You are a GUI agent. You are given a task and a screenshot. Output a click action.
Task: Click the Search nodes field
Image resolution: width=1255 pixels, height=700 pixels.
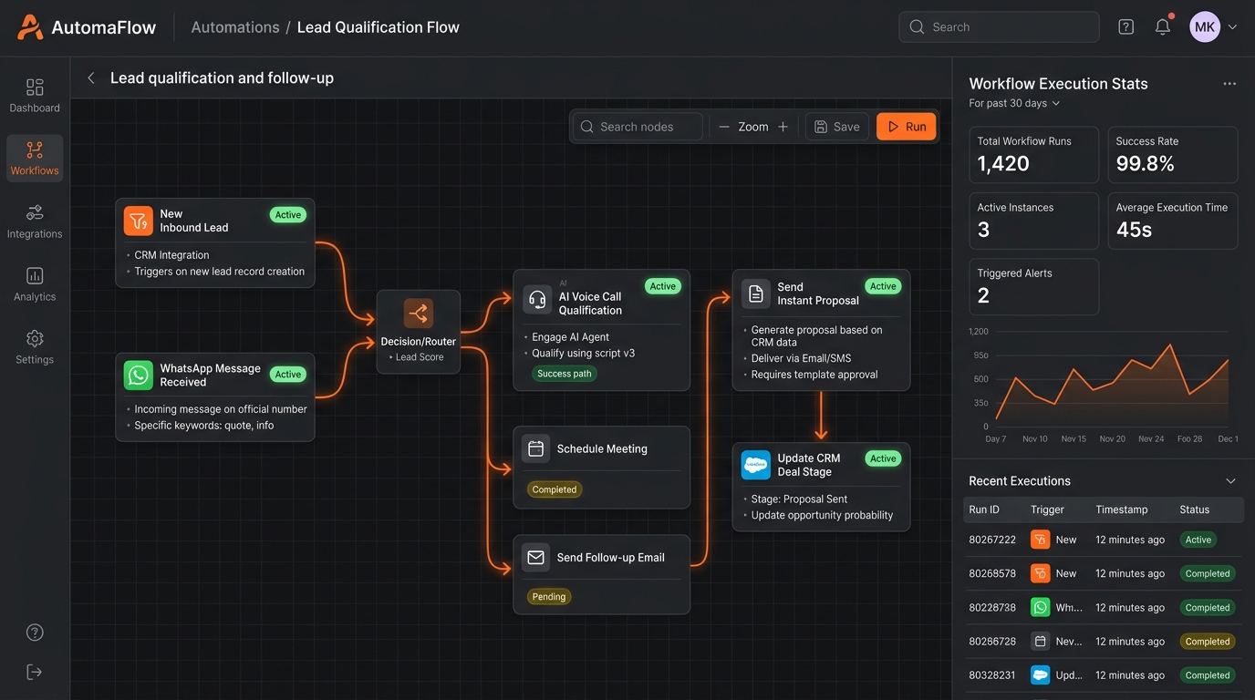coord(638,127)
